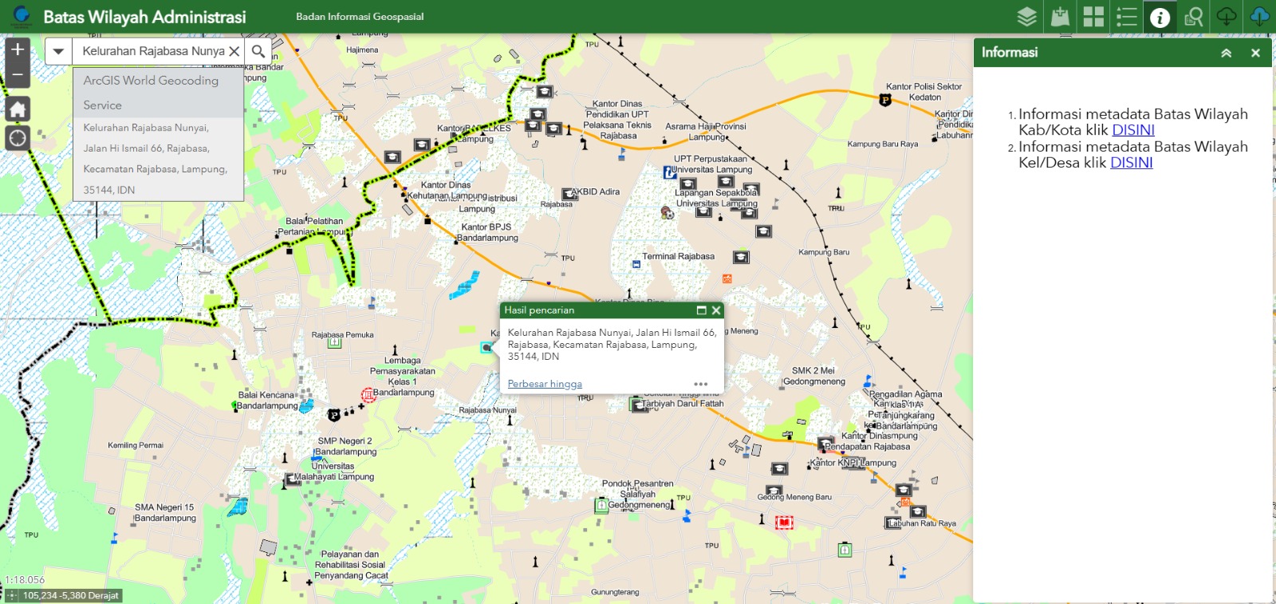1276x604 pixels.
Task: Click the Perbesar hingga link
Action: coord(545,384)
